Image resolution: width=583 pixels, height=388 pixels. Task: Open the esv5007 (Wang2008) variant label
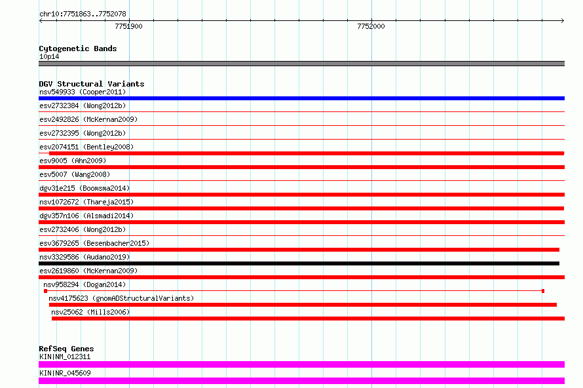pyautogui.click(x=75, y=174)
